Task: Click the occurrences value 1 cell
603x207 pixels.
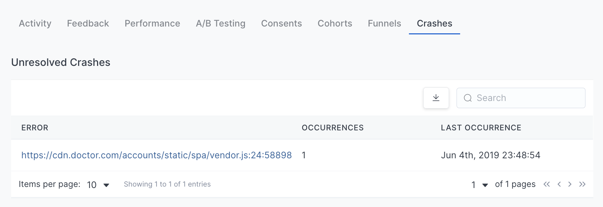Action: pos(304,155)
